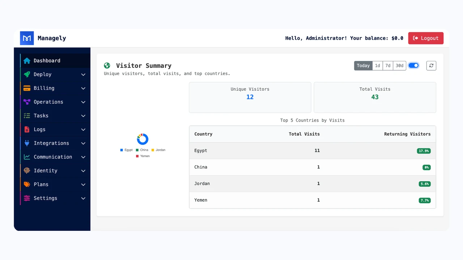Screen dimensions: 463x260
Task: Expand the Tasks menu chevron
Action: tap(83, 116)
